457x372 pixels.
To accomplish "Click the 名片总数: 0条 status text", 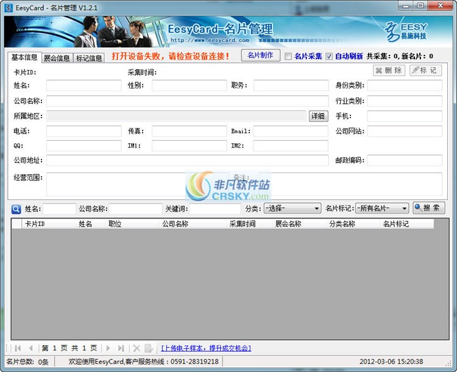I will (27, 362).
